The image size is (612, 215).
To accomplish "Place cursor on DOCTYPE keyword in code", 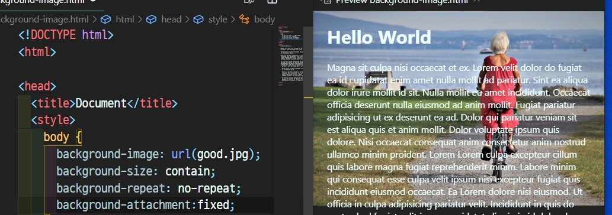I will click(53, 35).
